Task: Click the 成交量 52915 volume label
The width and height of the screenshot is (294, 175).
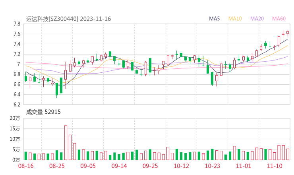Action: (43, 112)
